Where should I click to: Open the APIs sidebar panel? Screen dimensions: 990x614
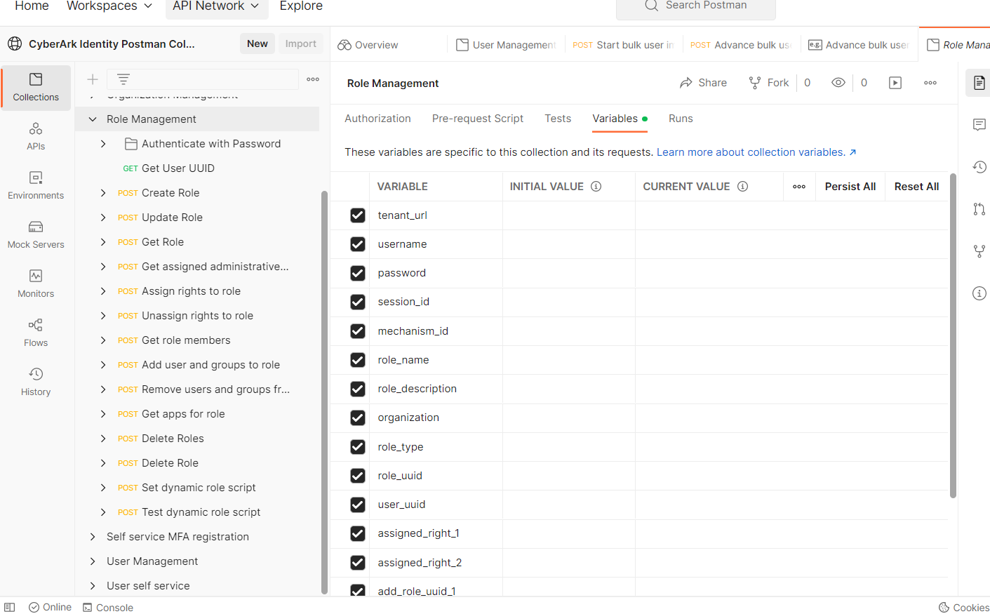(x=36, y=137)
